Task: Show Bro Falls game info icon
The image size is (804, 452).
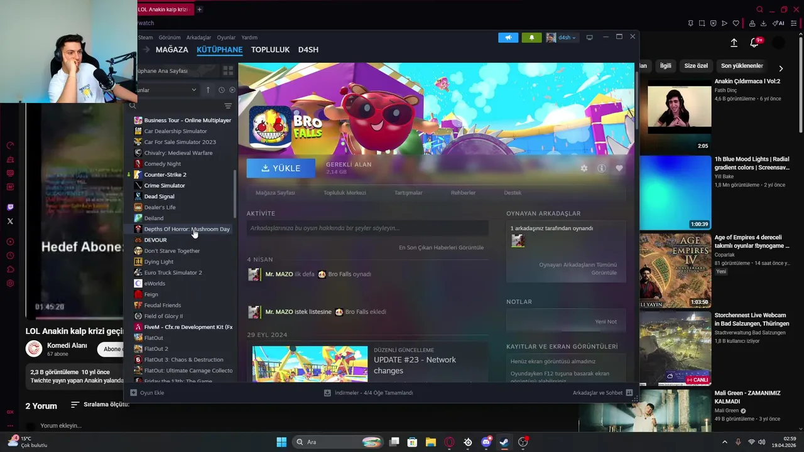Action: [x=601, y=168]
